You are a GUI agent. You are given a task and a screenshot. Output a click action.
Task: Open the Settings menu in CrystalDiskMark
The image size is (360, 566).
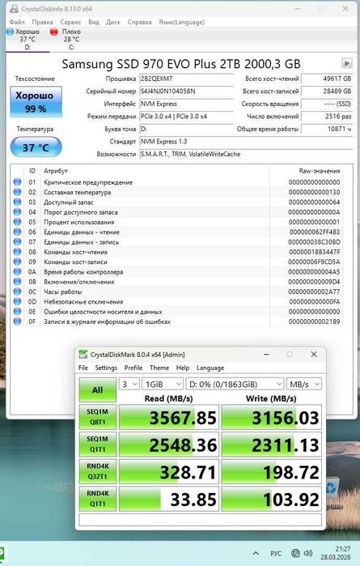pos(106,368)
